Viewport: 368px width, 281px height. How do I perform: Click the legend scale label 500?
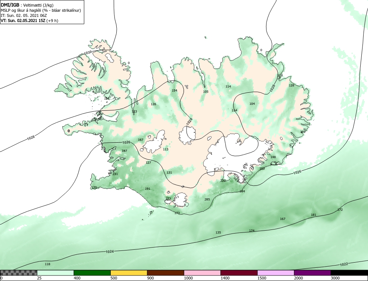point(114,278)
